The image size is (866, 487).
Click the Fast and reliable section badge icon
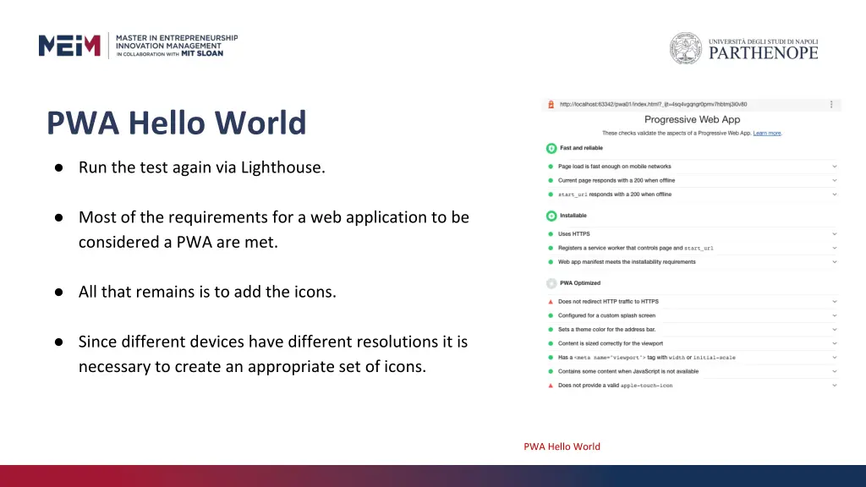[x=551, y=148]
